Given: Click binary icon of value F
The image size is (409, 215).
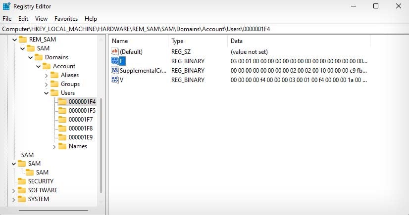Looking at the screenshot, I should [115, 61].
